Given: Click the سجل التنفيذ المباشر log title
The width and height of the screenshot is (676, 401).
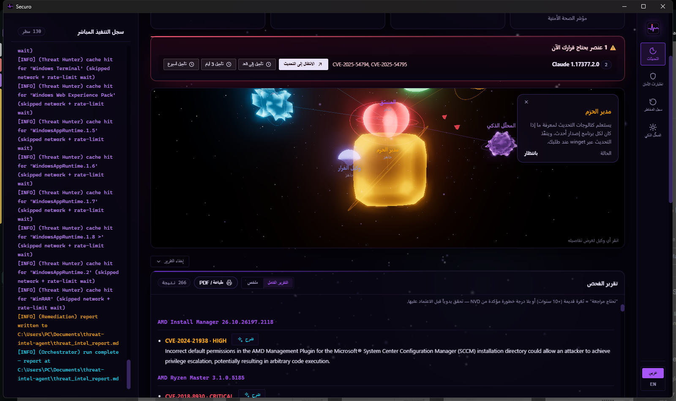Looking at the screenshot, I should pos(101,32).
